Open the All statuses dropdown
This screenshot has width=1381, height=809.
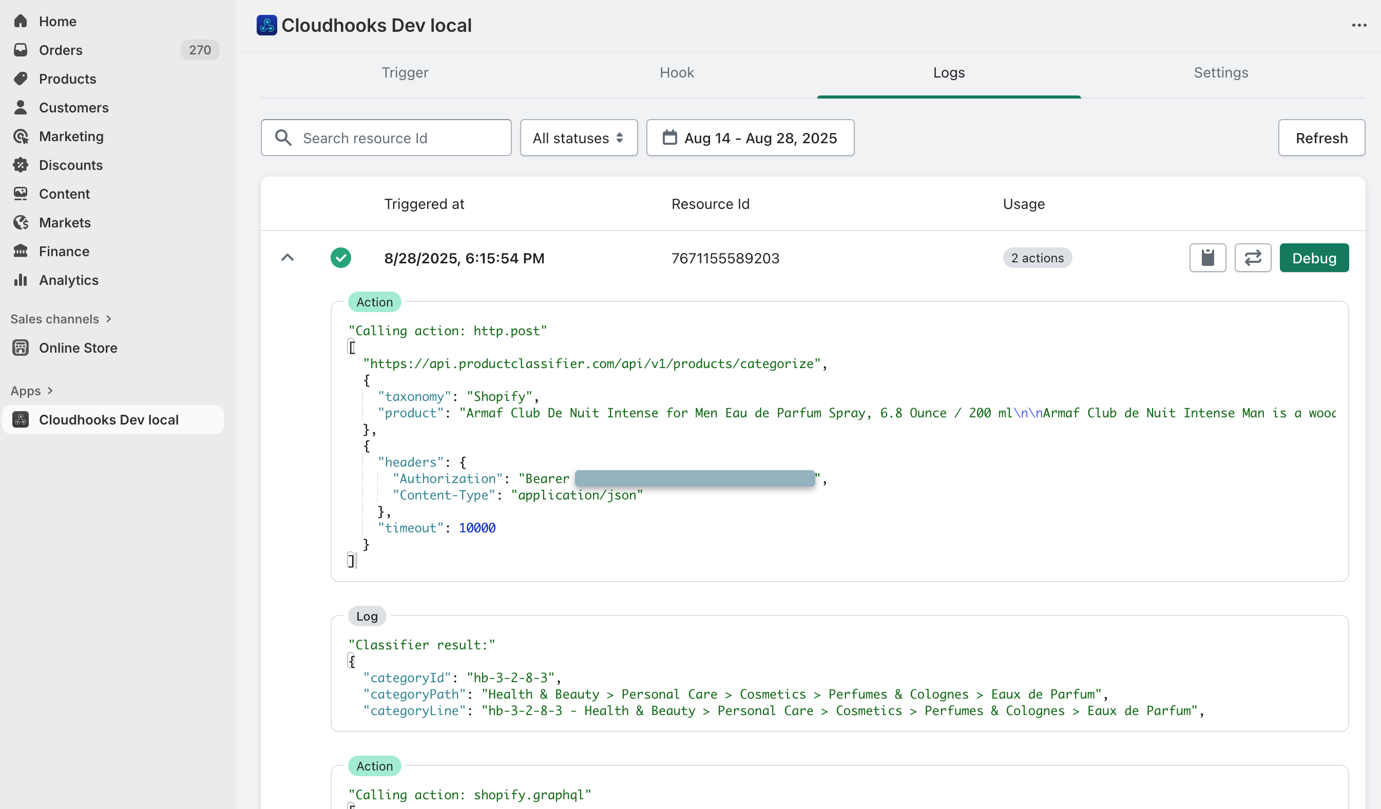tap(578, 138)
